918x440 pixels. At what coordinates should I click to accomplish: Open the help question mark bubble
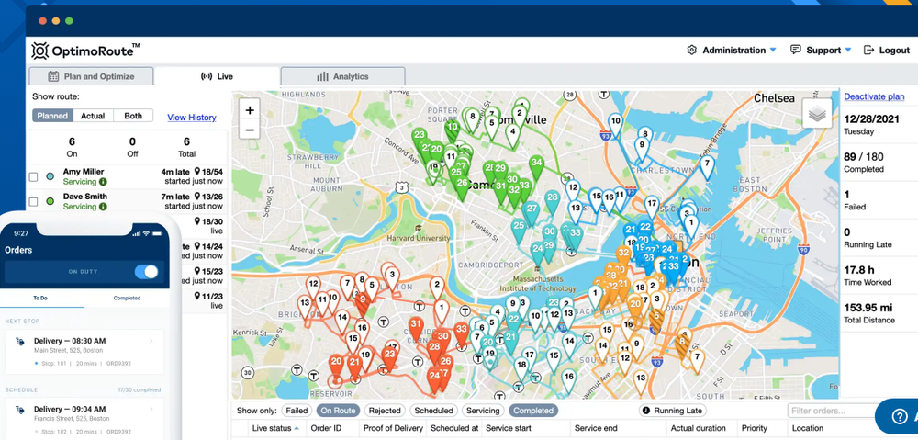pos(899,416)
